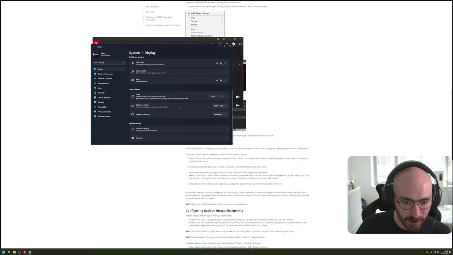This screenshot has height=255, width=453.
Task: Click the Accounts person icon
Action: [95, 93]
